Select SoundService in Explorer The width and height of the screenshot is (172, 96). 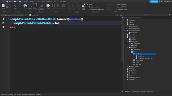pyautogui.click(x=133, y=73)
